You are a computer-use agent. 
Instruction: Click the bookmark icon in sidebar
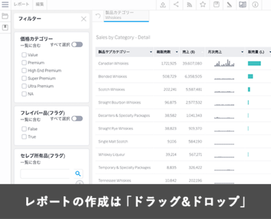pyautogui.click(x=5, y=28)
